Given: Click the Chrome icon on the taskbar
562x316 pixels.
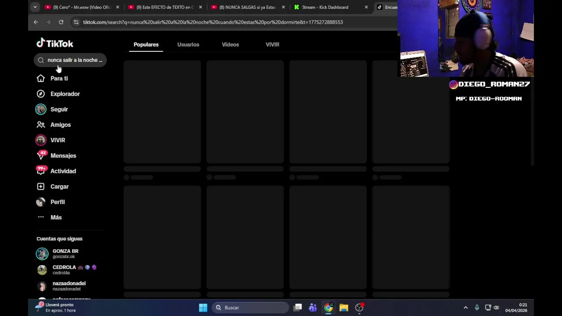Looking at the screenshot, I should pyautogui.click(x=328, y=308).
